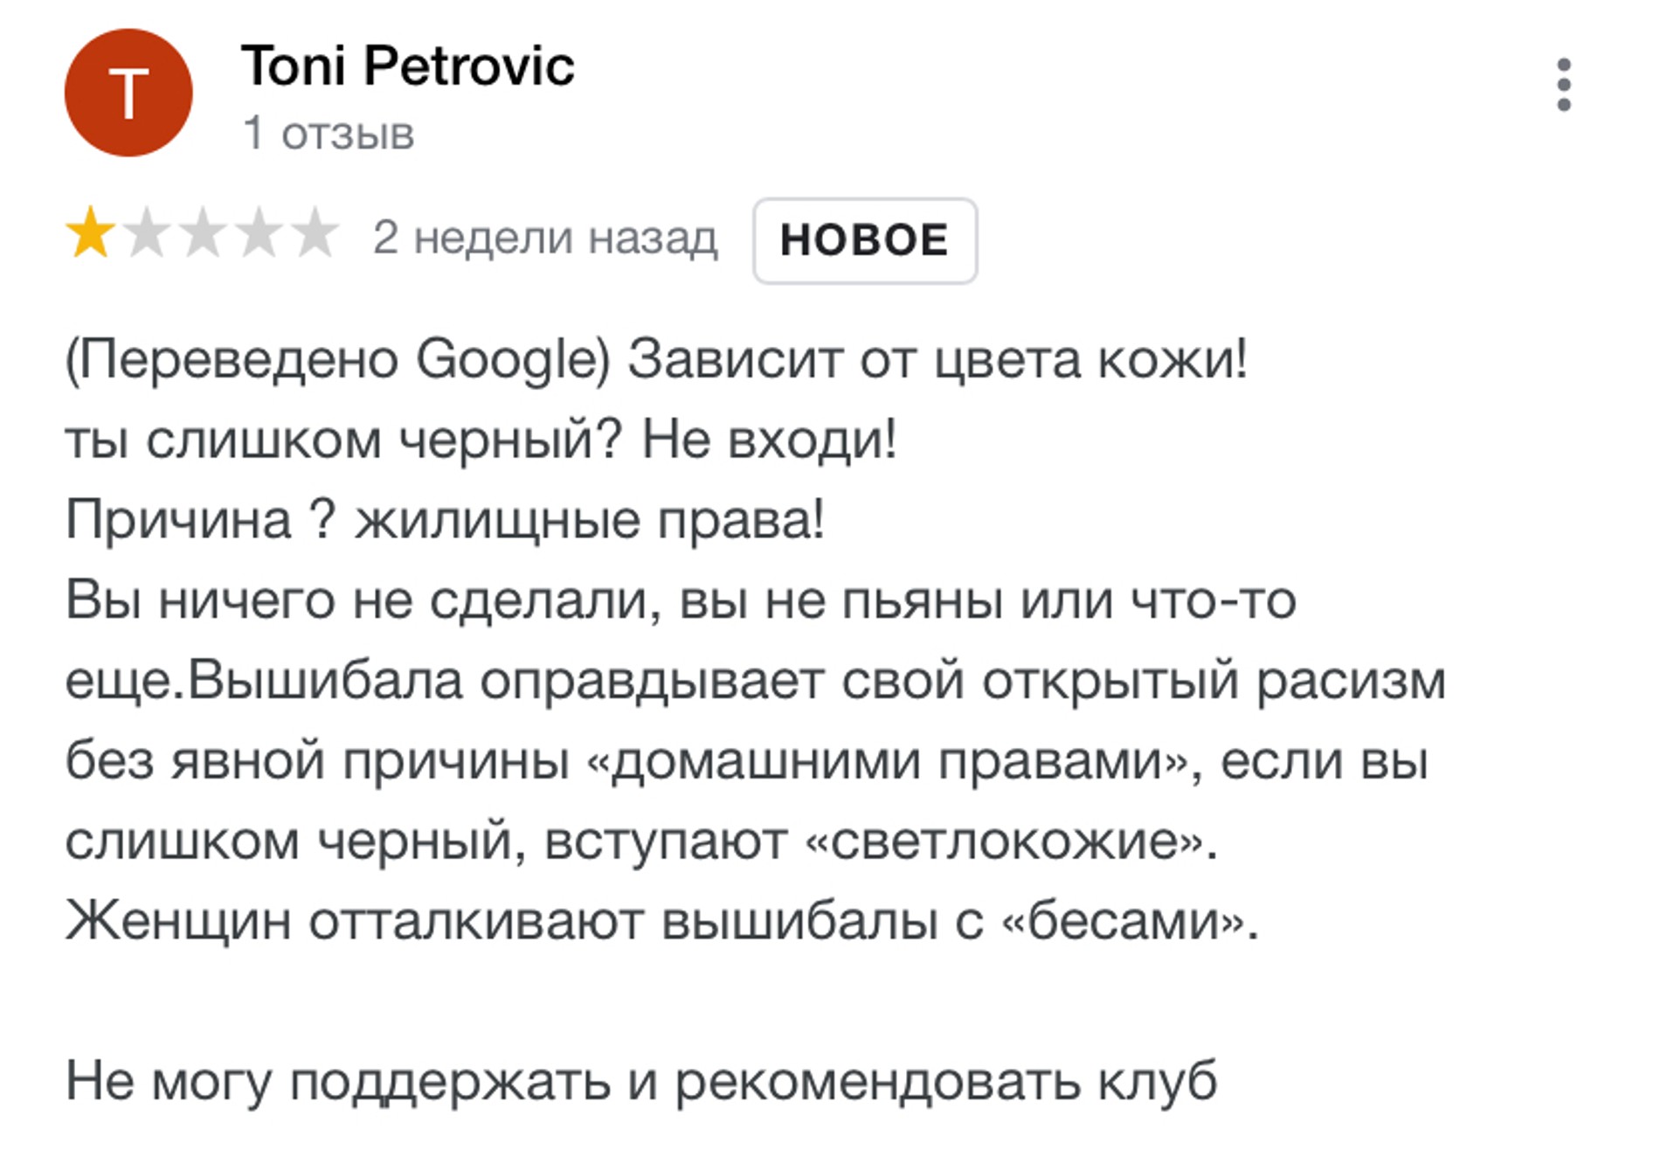
Task: Click the line starting "Вы ничего не сделали"
Action: tap(681, 600)
